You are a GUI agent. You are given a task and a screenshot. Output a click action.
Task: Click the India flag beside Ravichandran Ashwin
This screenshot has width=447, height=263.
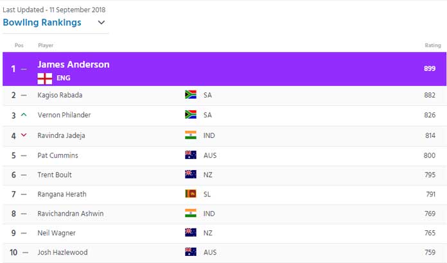click(x=191, y=213)
